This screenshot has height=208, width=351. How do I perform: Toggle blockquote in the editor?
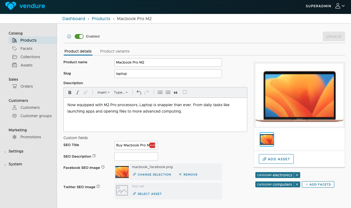click(176, 92)
